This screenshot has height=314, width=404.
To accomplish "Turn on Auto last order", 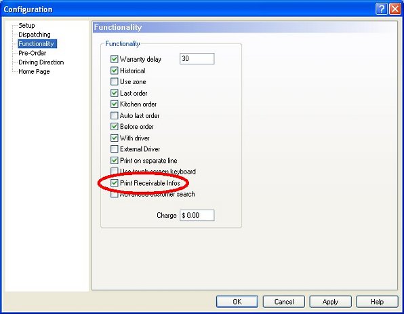I will tap(114, 115).
